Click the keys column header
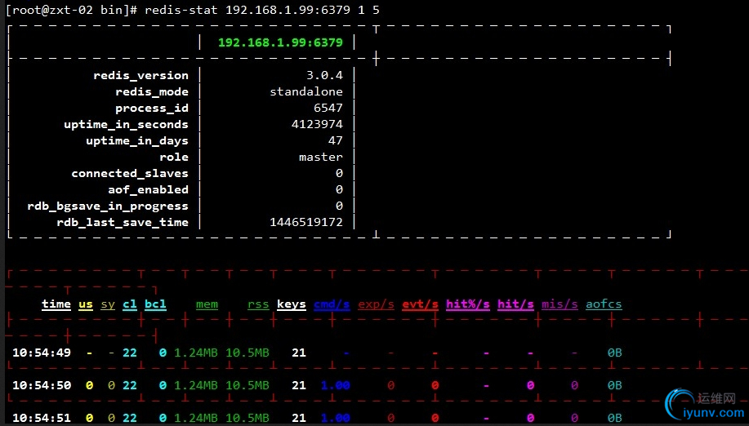Image resolution: width=749 pixels, height=426 pixels. point(292,304)
